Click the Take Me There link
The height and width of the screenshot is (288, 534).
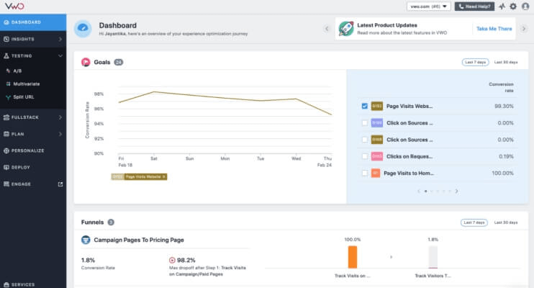[494, 29]
